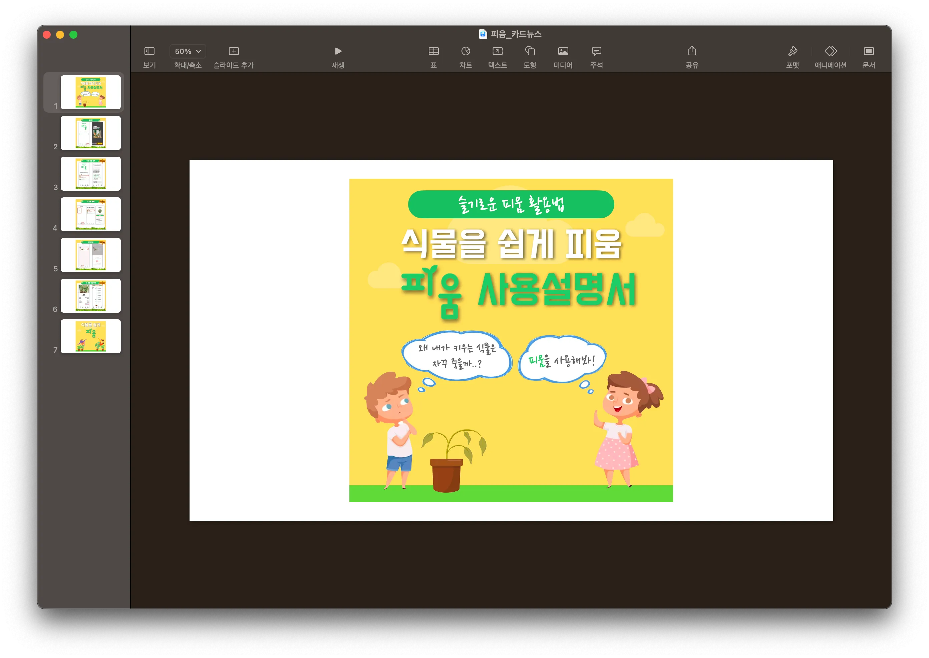Image resolution: width=929 pixels, height=658 pixels.
Task: Click the 공유 share icon
Action: [692, 51]
